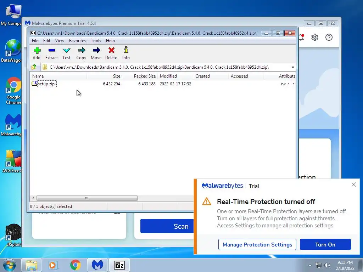Click the network tray icon
Viewport: 363px width, 272px height.
pos(319,265)
